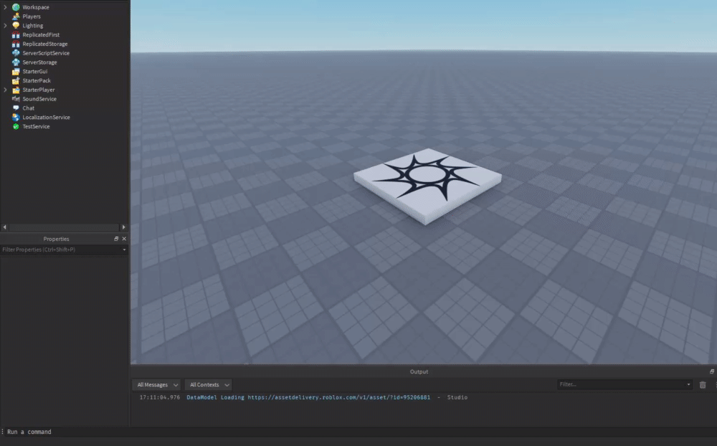717x446 pixels.
Task: Click the Output panel title
Action: (x=419, y=371)
